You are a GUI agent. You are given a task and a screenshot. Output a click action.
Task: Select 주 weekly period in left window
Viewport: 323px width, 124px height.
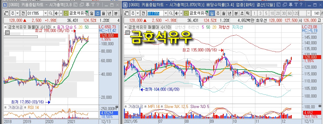tap(97, 14)
